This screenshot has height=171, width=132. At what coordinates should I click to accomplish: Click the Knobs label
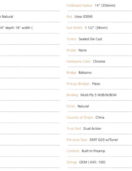(71, 50)
